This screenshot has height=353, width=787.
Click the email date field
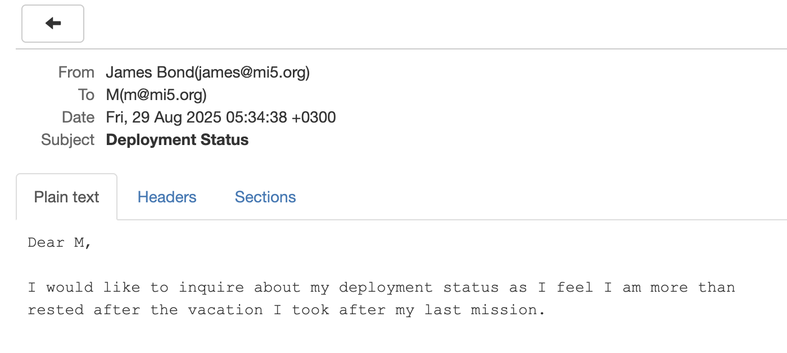coord(221,117)
